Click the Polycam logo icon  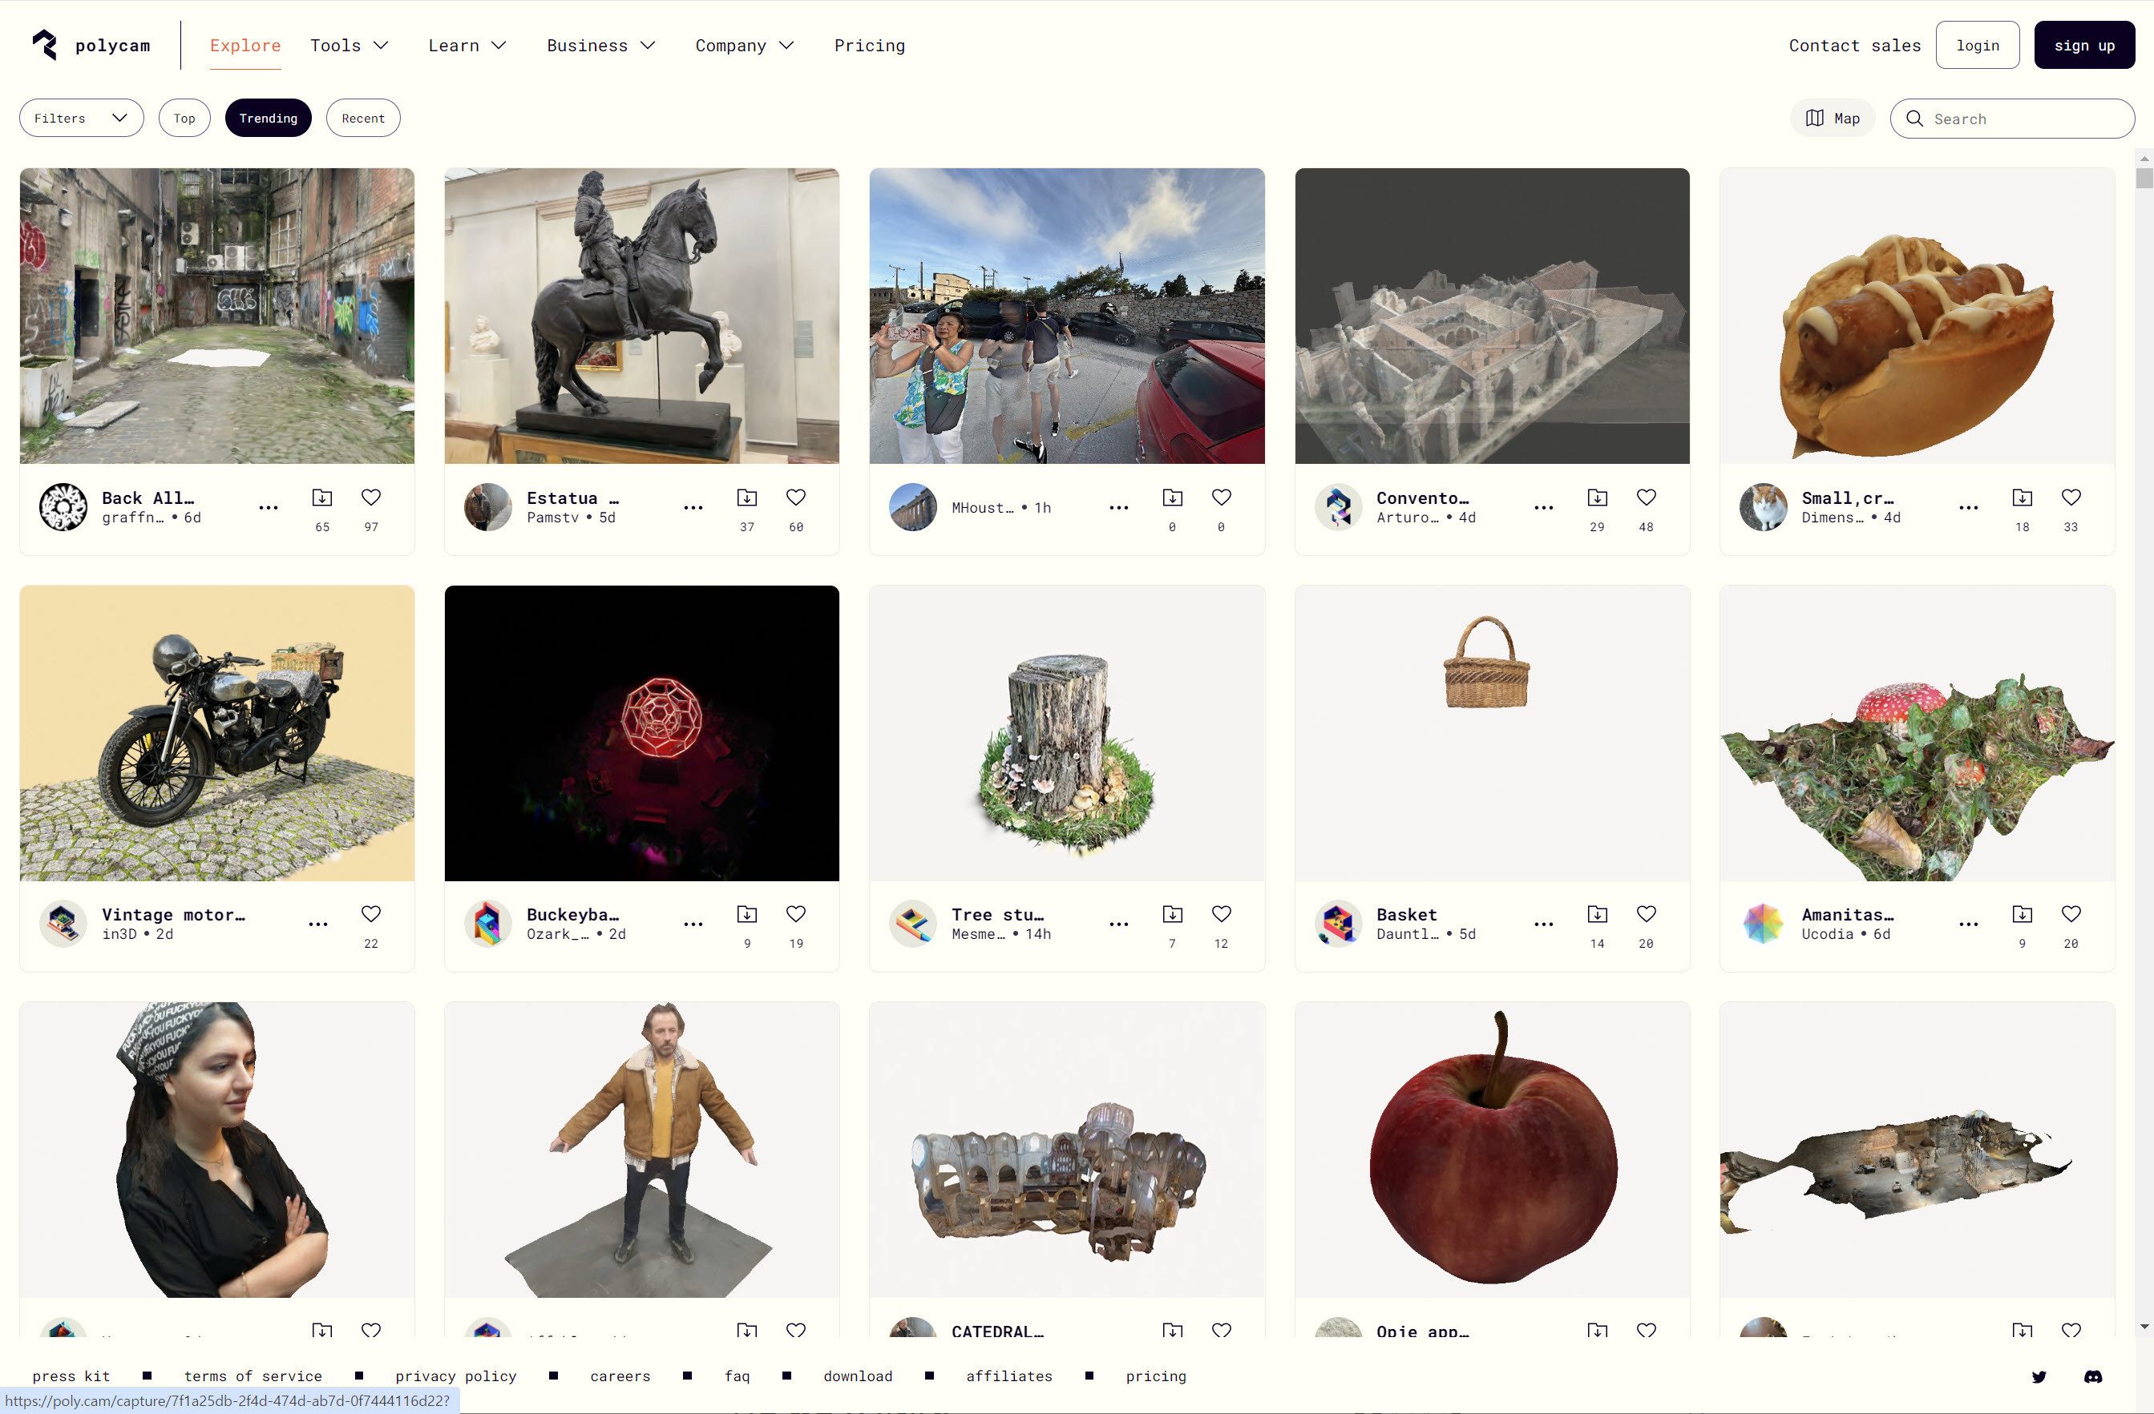(x=44, y=44)
